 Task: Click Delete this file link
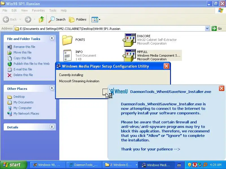tap(23, 75)
